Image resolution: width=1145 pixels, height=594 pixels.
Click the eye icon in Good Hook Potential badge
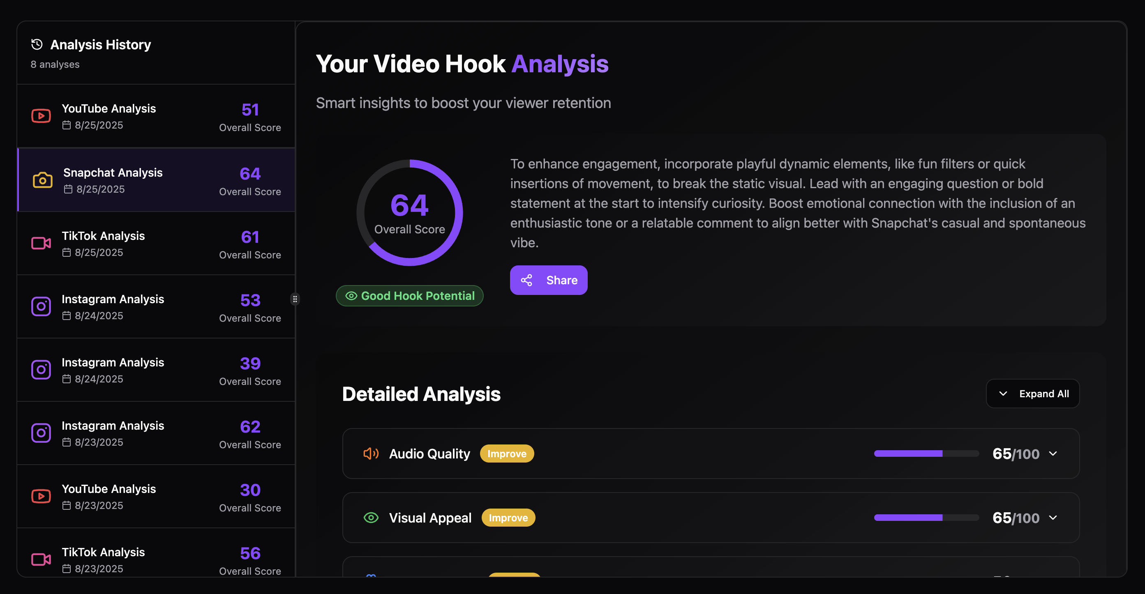[351, 296]
